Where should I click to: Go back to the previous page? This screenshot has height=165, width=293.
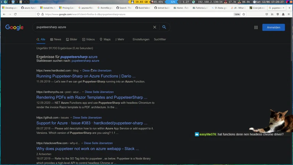pyautogui.click(x=4, y=14)
